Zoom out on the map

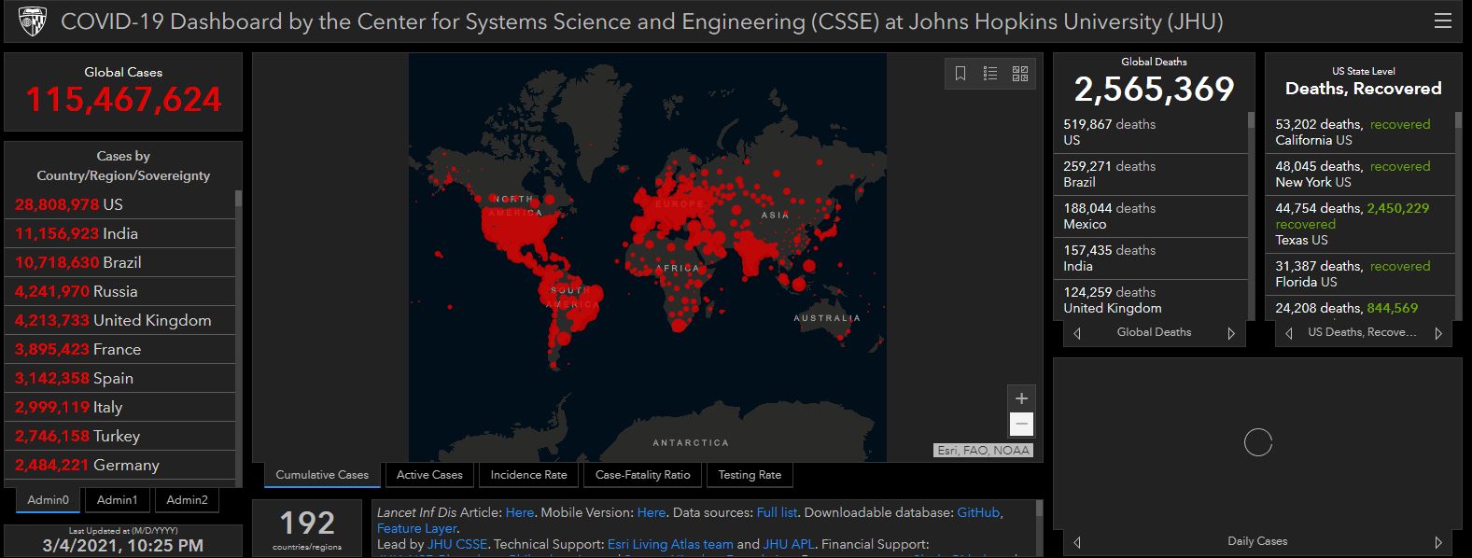[1021, 425]
